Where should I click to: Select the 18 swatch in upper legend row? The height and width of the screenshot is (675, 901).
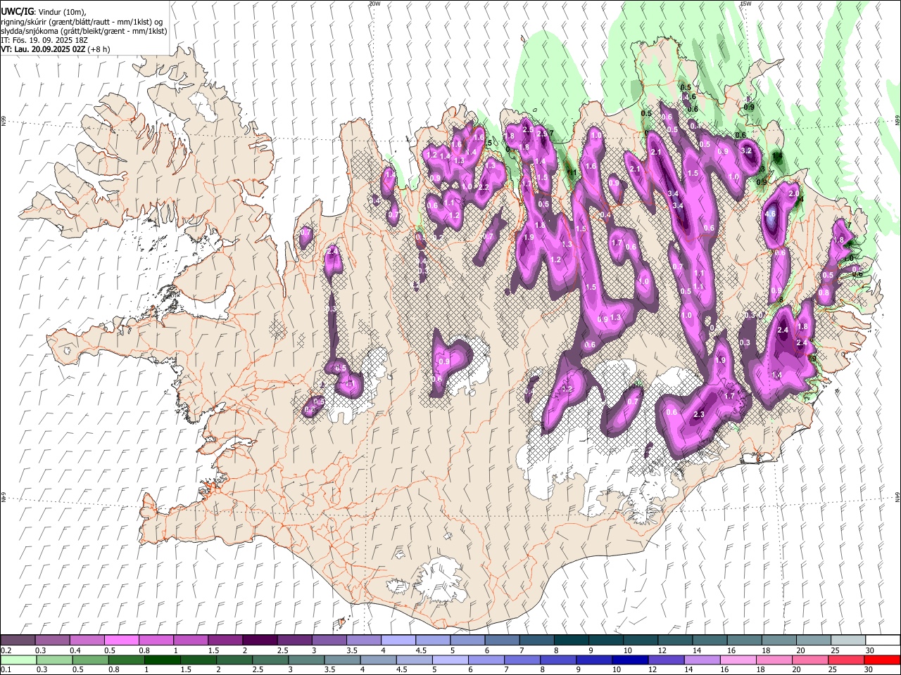779,640
